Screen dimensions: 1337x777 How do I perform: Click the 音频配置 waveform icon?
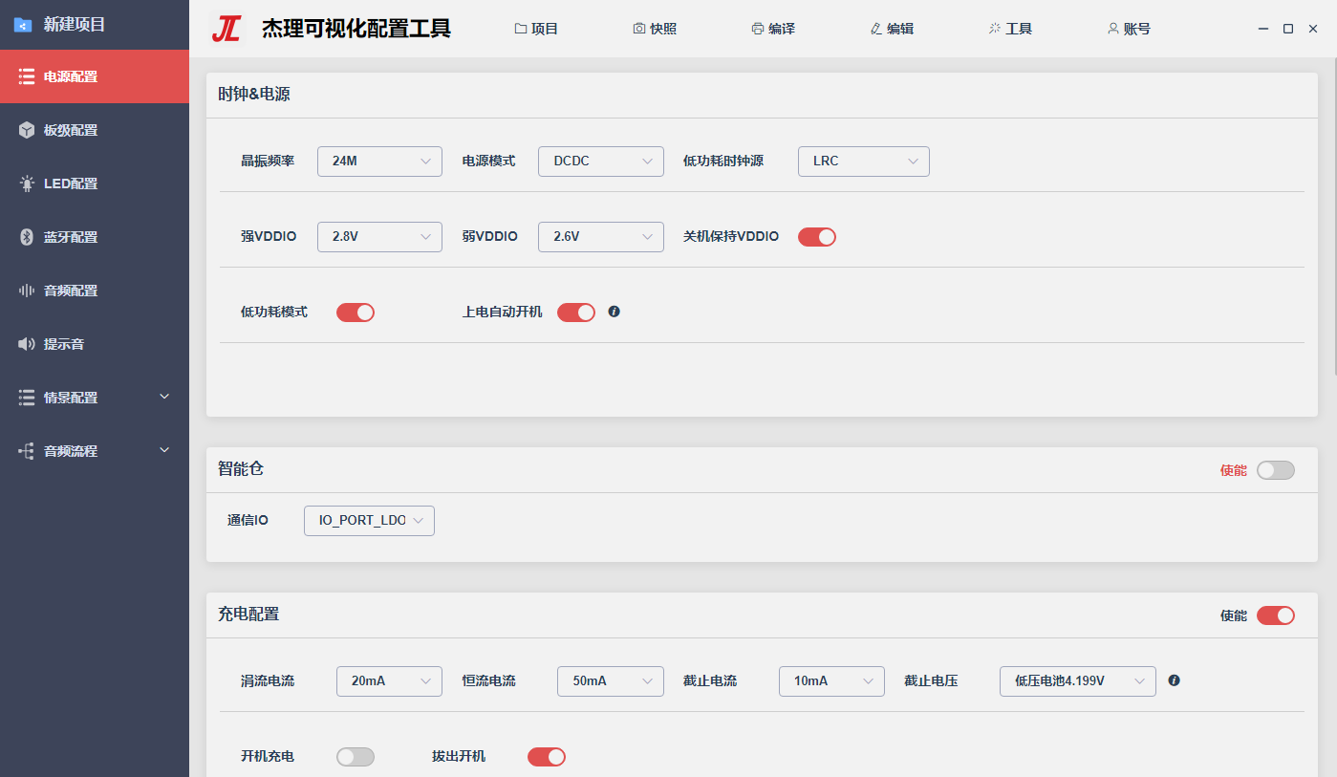[27, 291]
